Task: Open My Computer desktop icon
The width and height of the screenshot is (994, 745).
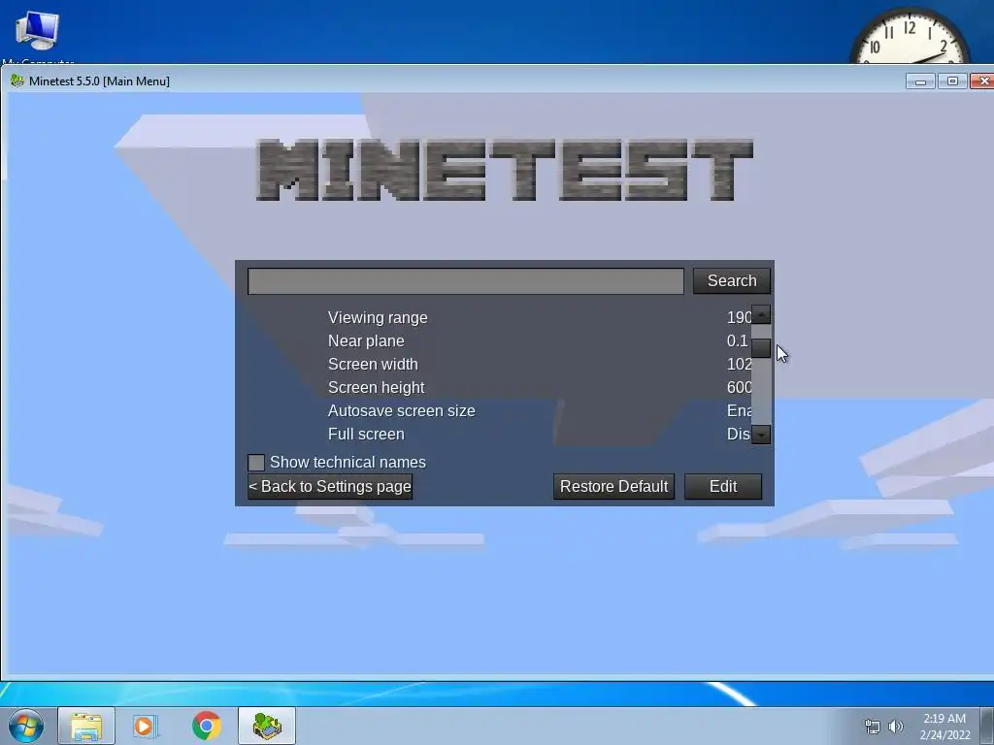Action: click(38, 35)
